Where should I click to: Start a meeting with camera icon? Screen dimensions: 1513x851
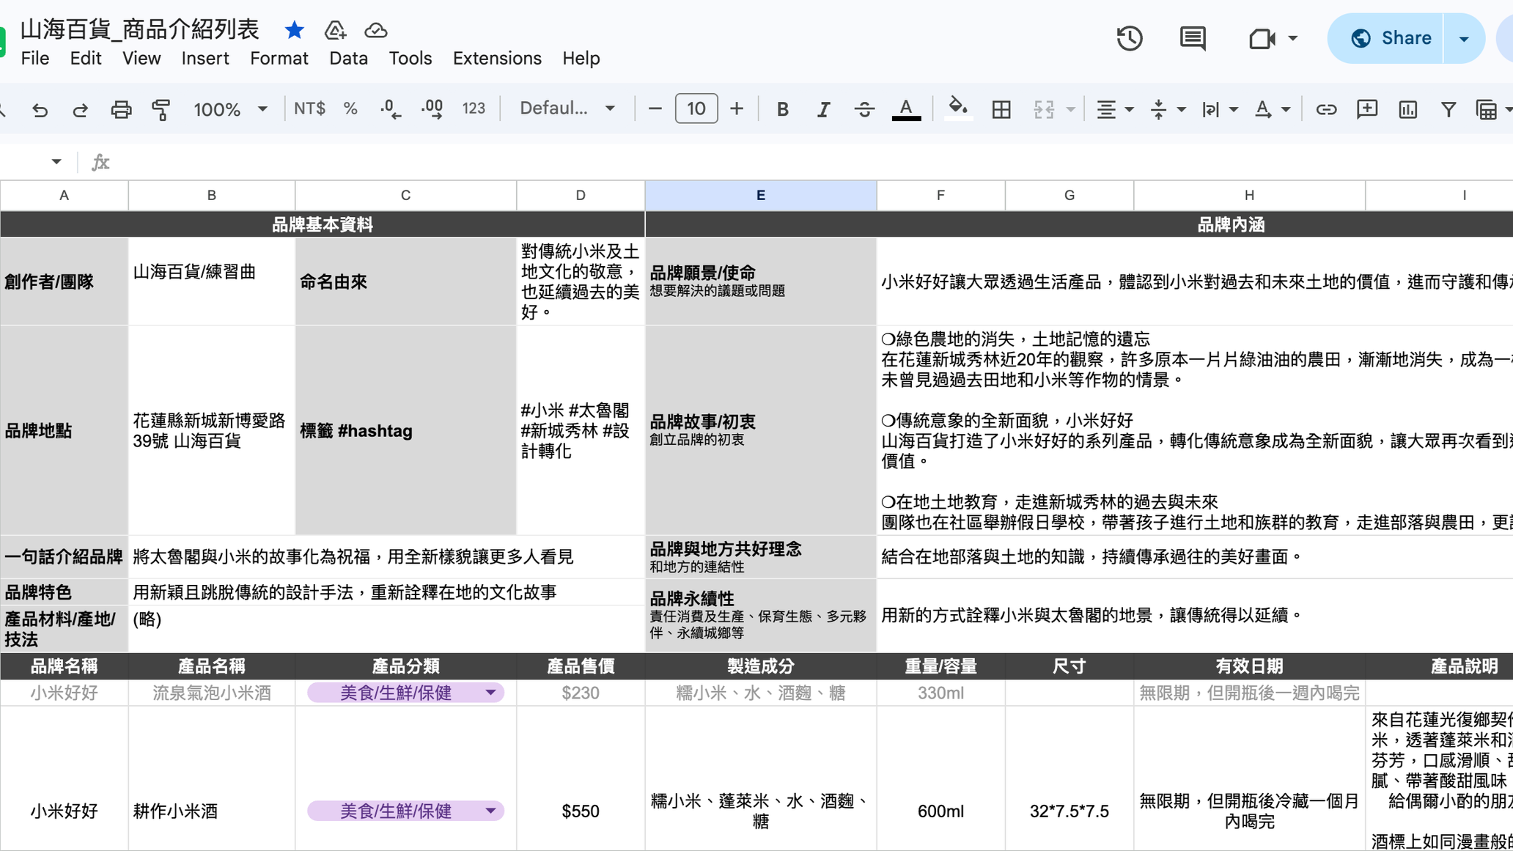[x=1262, y=38]
